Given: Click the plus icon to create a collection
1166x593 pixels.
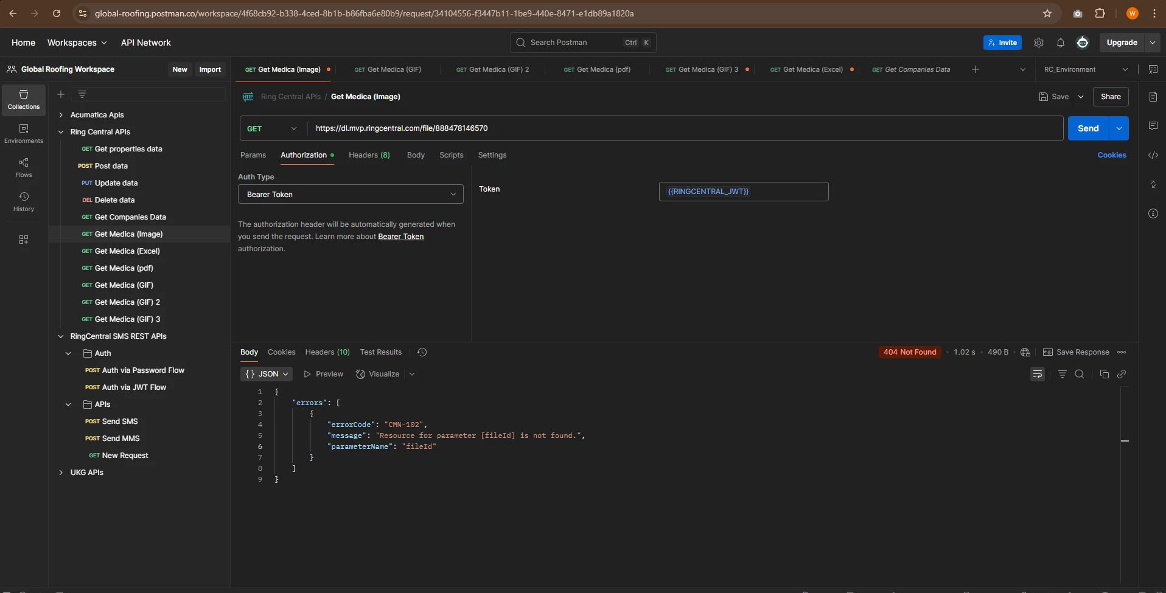Looking at the screenshot, I should 61,94.
